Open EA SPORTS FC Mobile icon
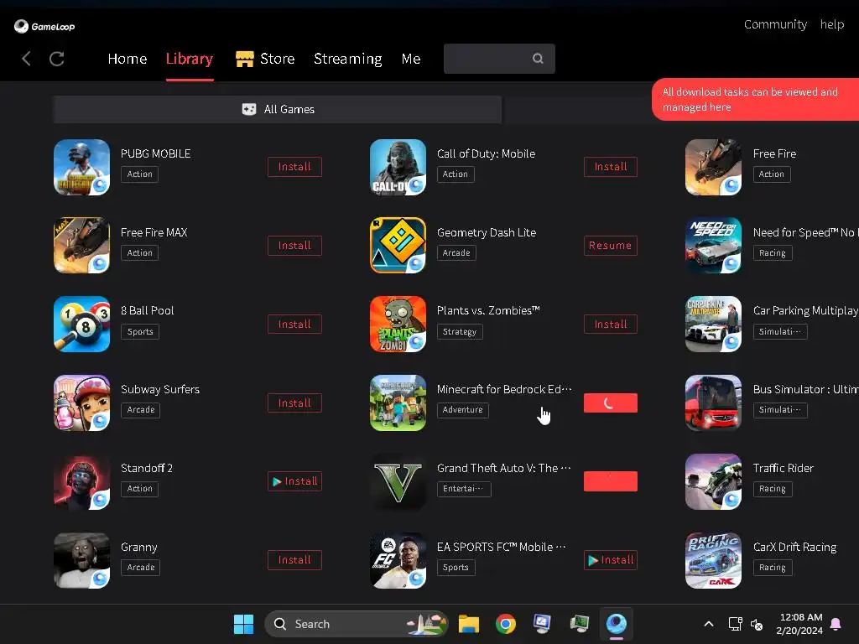Image resolution: width=859 pixels, height=644 pixels. [x=398, y=560]
